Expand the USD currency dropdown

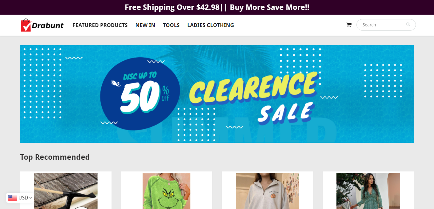click(20, 198)
